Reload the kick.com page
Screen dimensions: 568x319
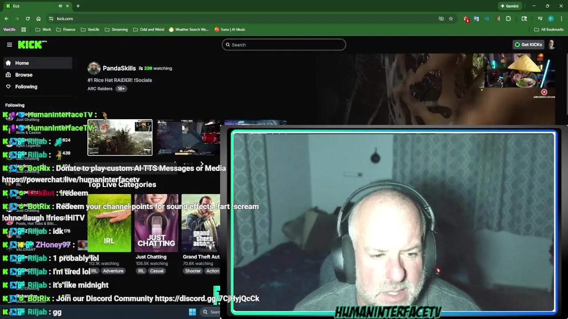pos(28,19)
